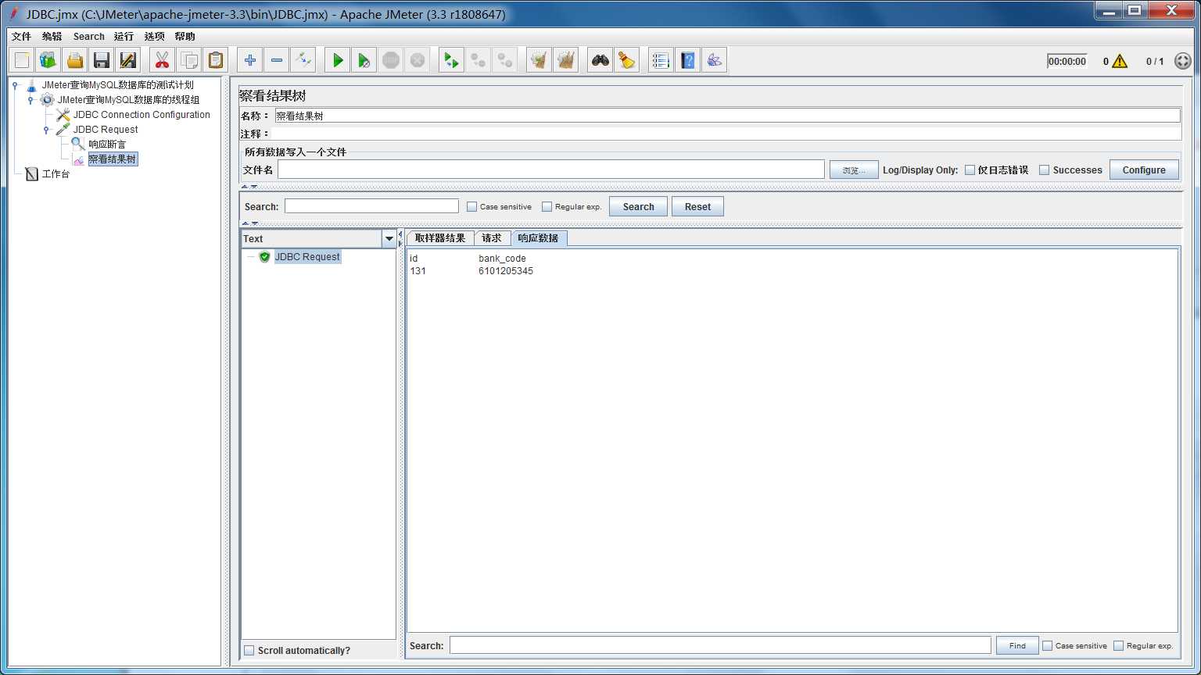Screen dimensions: 1201x675
Task: Toggle Regular exp. in upper search bar
Action: [x=547, y=207]
